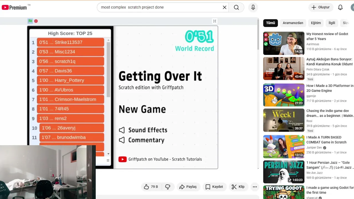The image size is (354, 199).
Task: Select the İlgili filter chip
Action: point(332,23)
